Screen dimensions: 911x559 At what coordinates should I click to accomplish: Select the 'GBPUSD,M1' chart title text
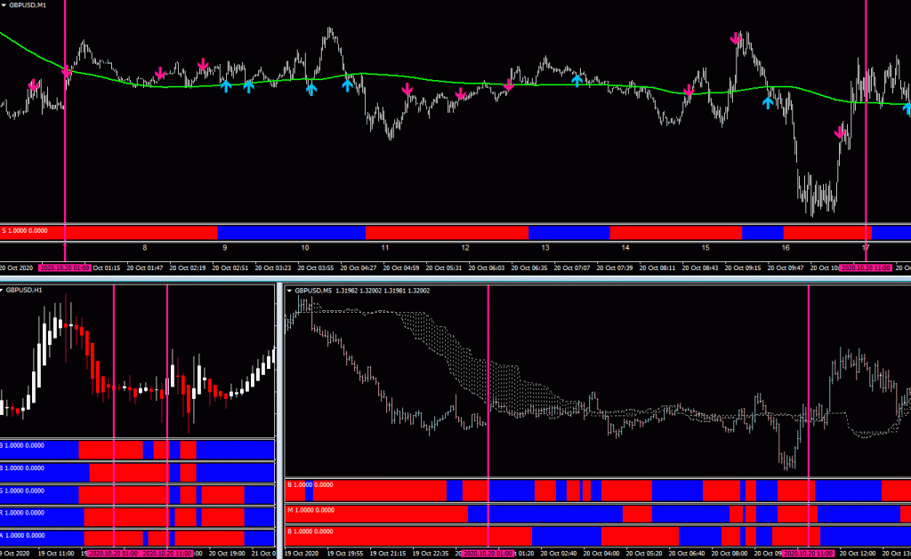click(28, 5)
